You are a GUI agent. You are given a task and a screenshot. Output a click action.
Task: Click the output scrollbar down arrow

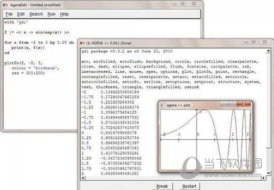pos(268,173)
